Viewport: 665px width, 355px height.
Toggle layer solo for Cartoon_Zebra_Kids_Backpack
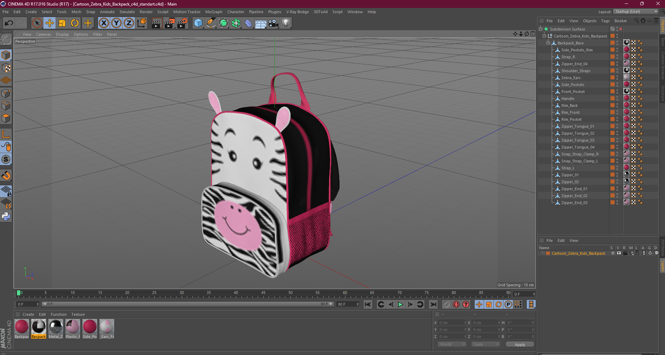tap(613, 253)
